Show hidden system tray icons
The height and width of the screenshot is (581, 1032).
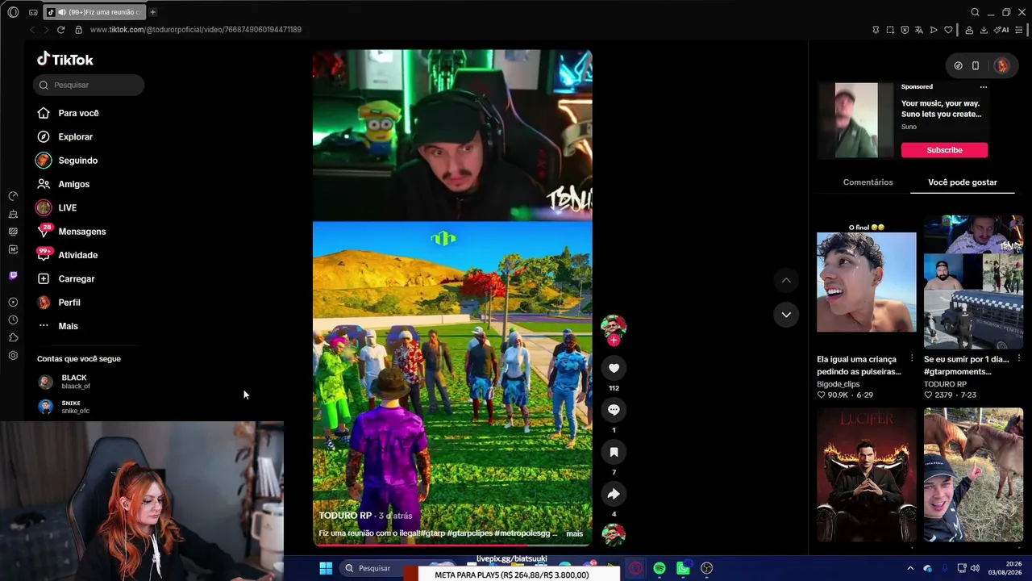[910, 569]
